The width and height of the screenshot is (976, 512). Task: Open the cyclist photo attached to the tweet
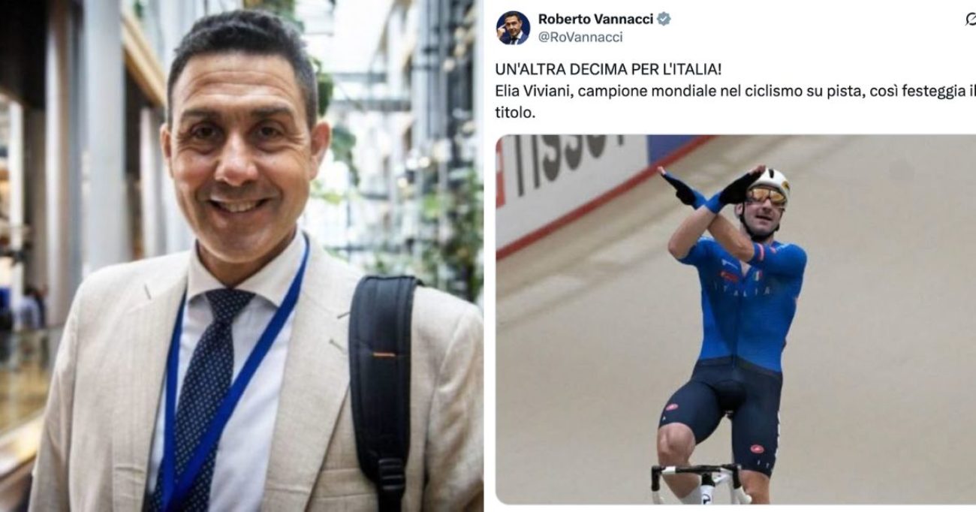click(736, 319)
